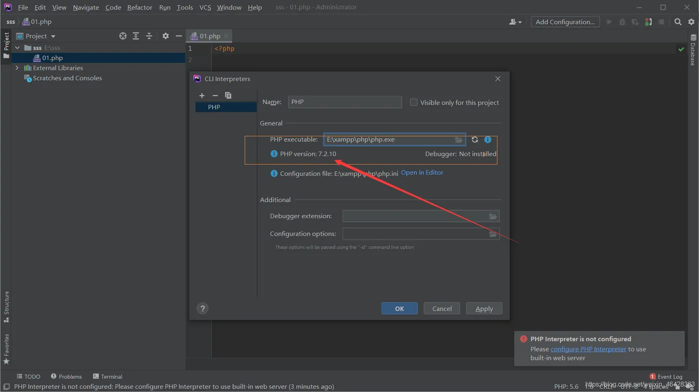Click the OK button
Viewport: 699px width, 392px height.
(x=399, y=309)
